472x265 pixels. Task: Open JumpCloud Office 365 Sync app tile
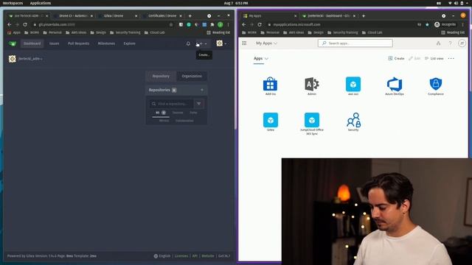point(311,124)
